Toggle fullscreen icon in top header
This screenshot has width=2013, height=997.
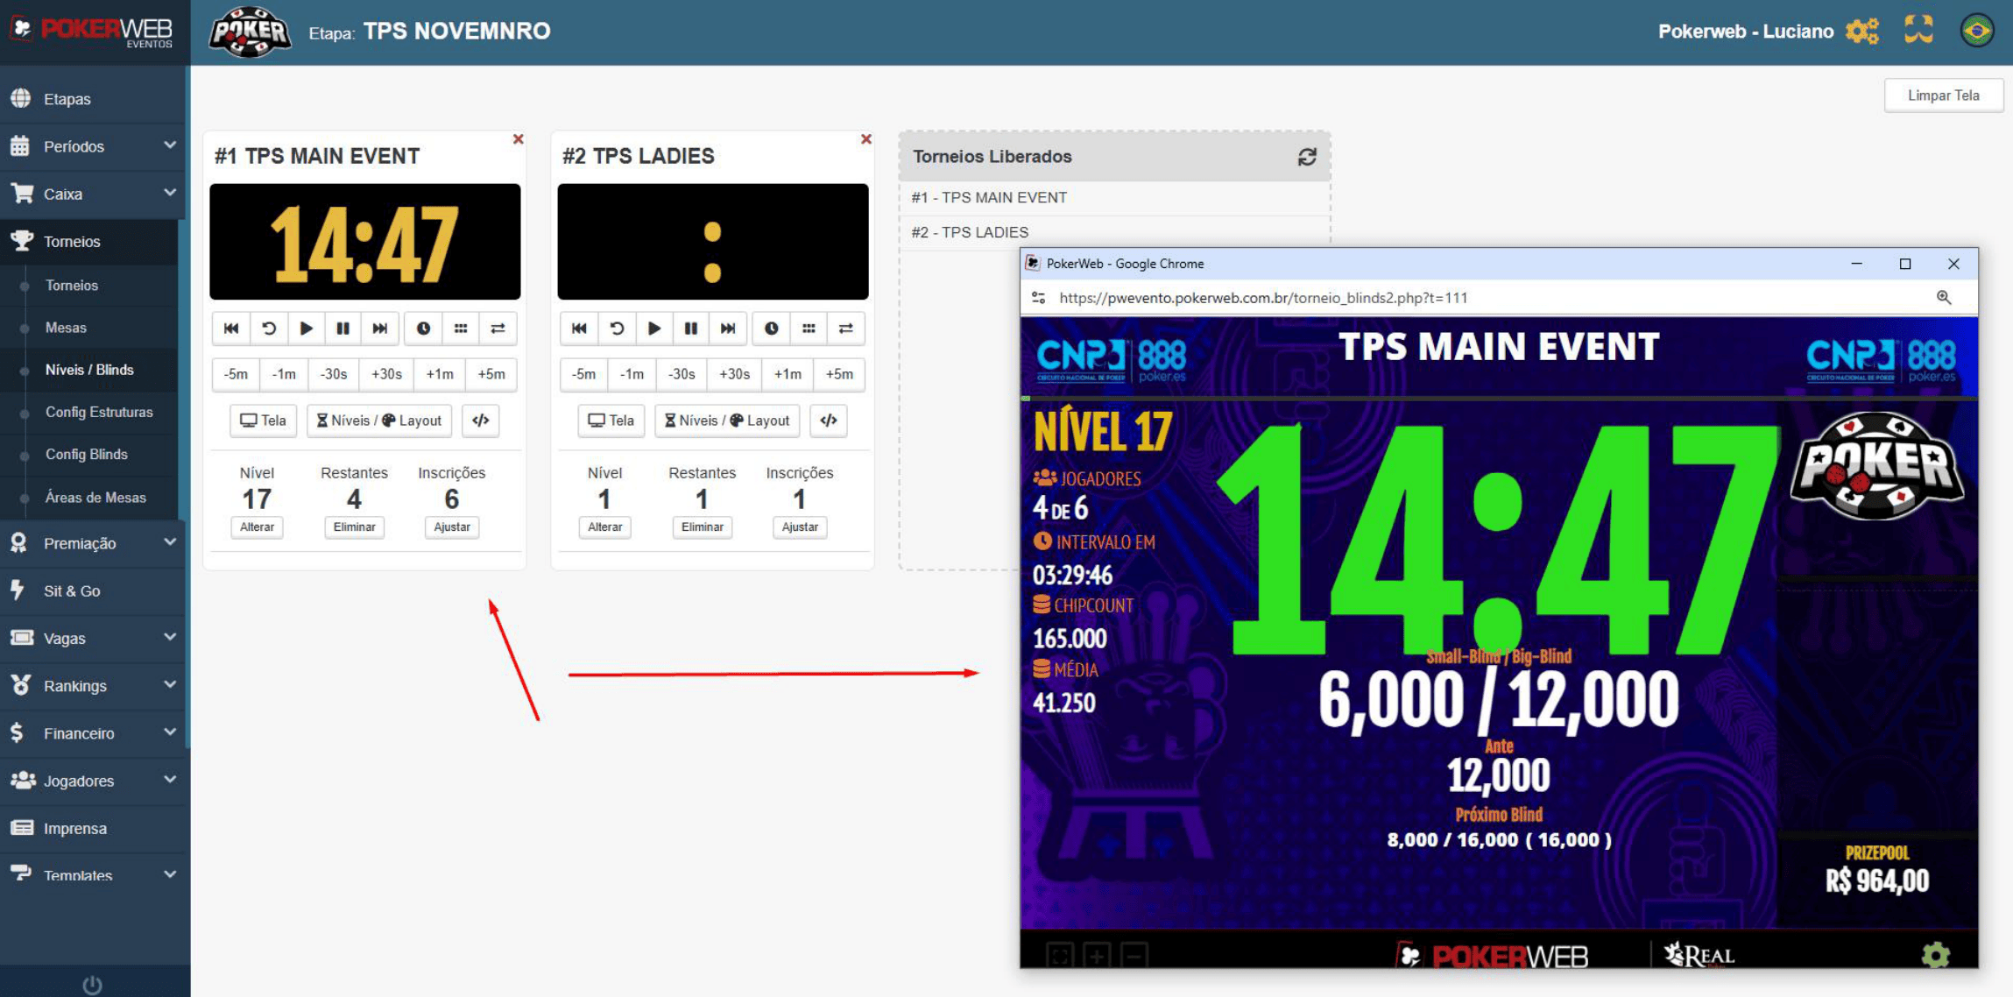click(x=1918, y=31)
